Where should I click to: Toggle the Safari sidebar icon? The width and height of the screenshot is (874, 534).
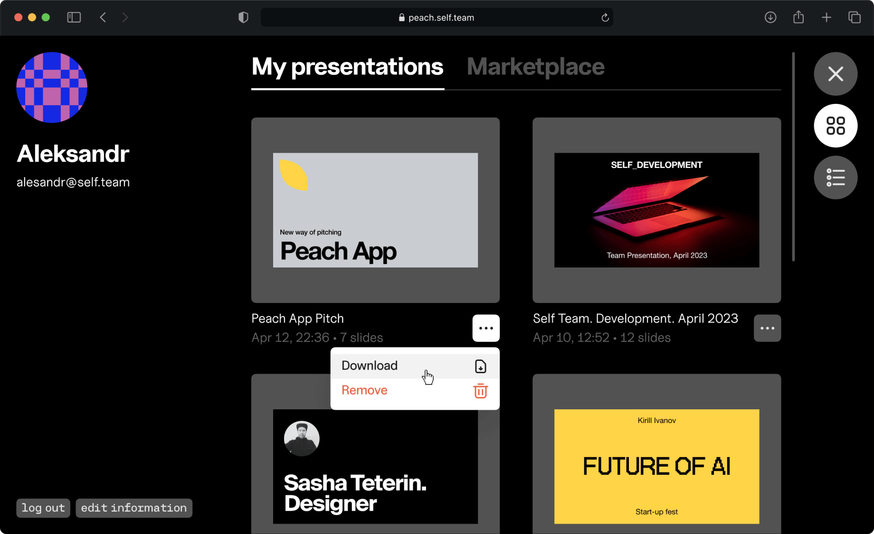(x=74, y=17)
